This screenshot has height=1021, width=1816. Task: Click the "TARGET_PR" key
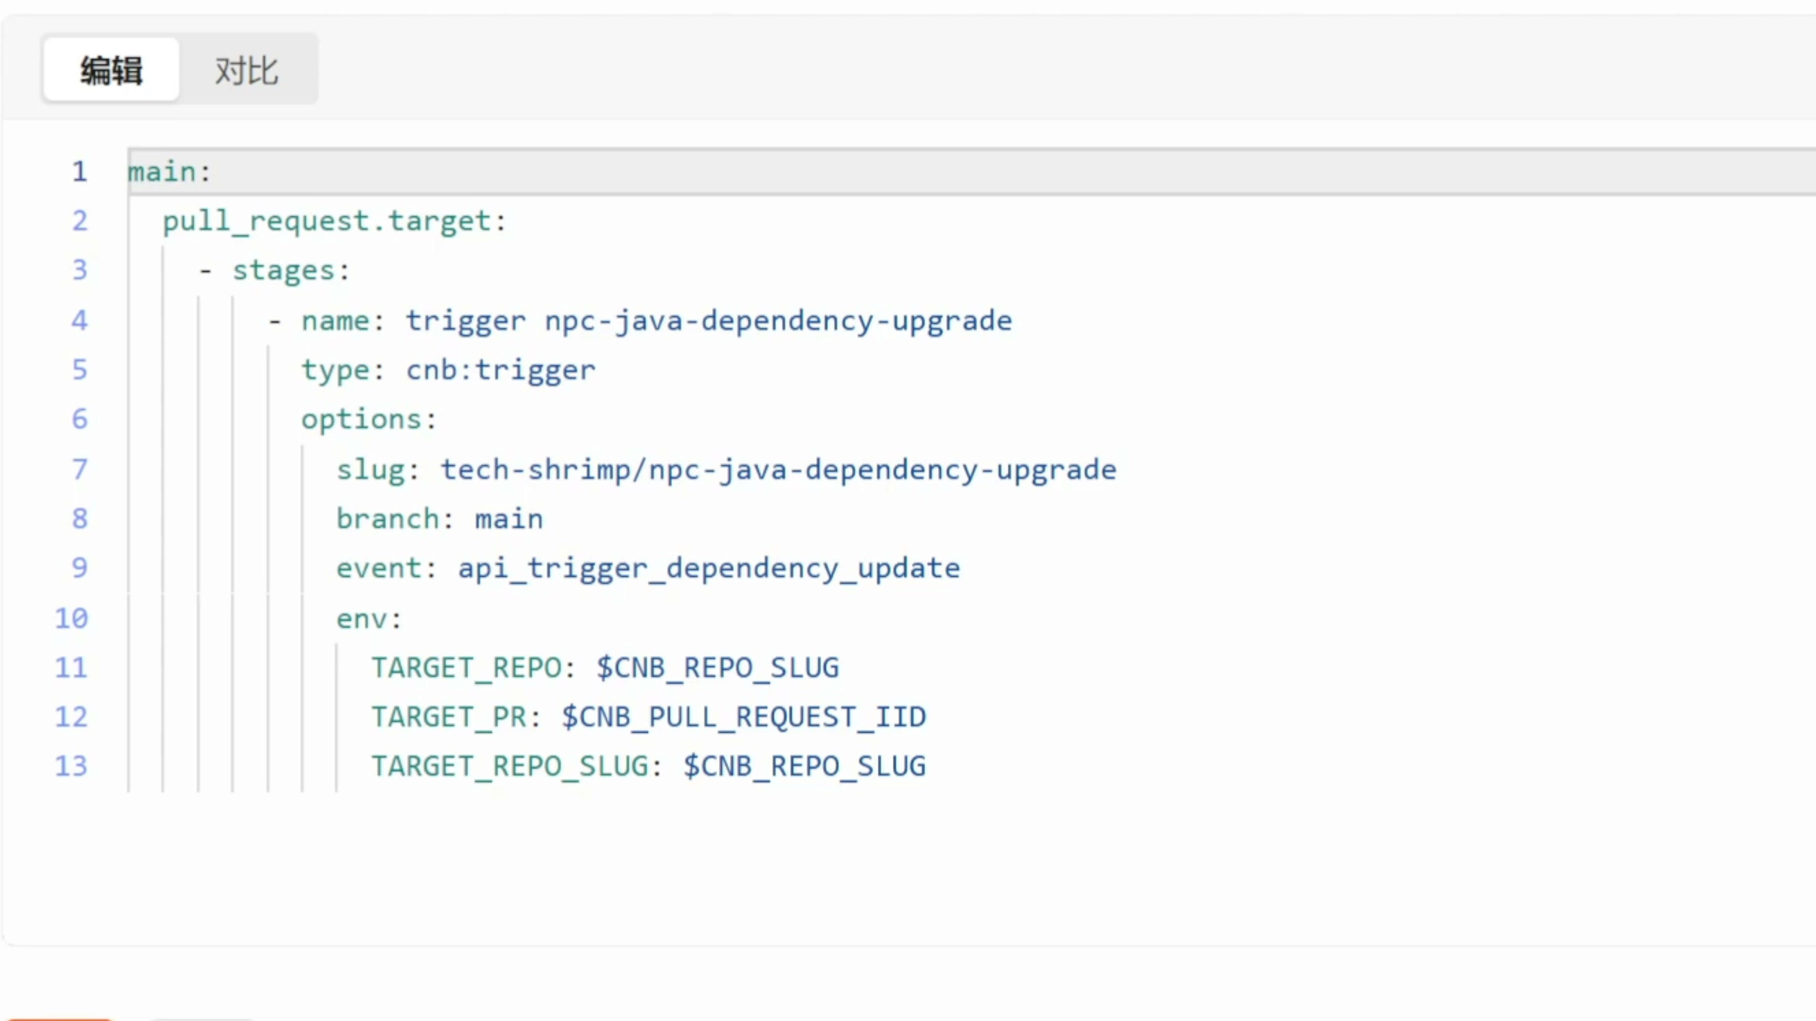pyautogui.click(x=449, y=718)
